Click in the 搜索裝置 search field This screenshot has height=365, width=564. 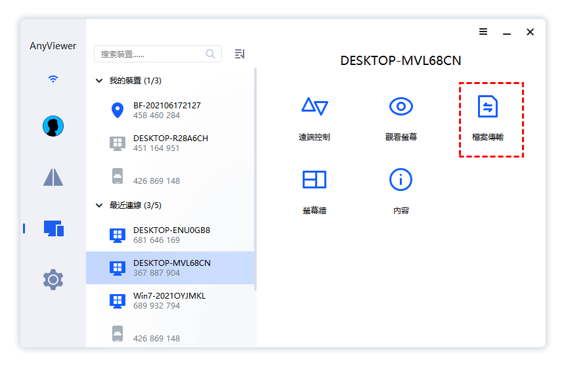151,54
